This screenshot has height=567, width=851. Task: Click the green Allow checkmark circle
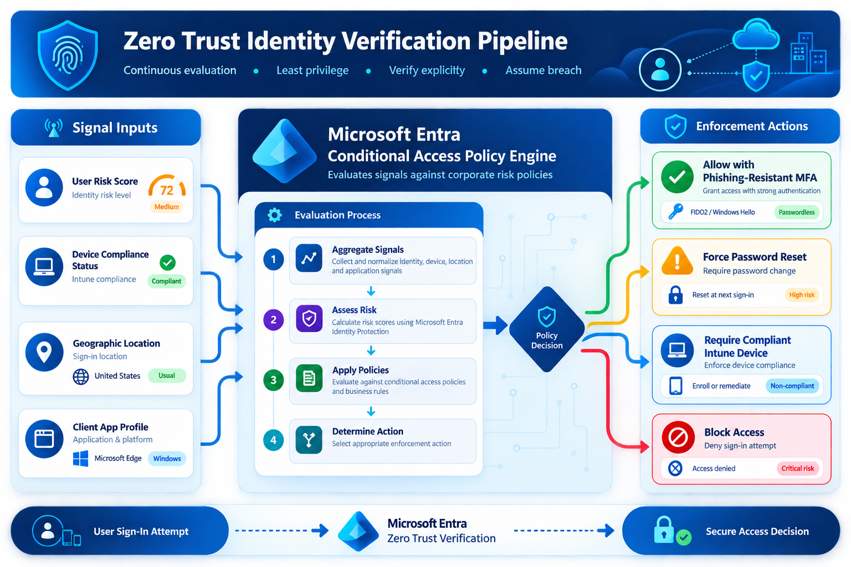677,177
